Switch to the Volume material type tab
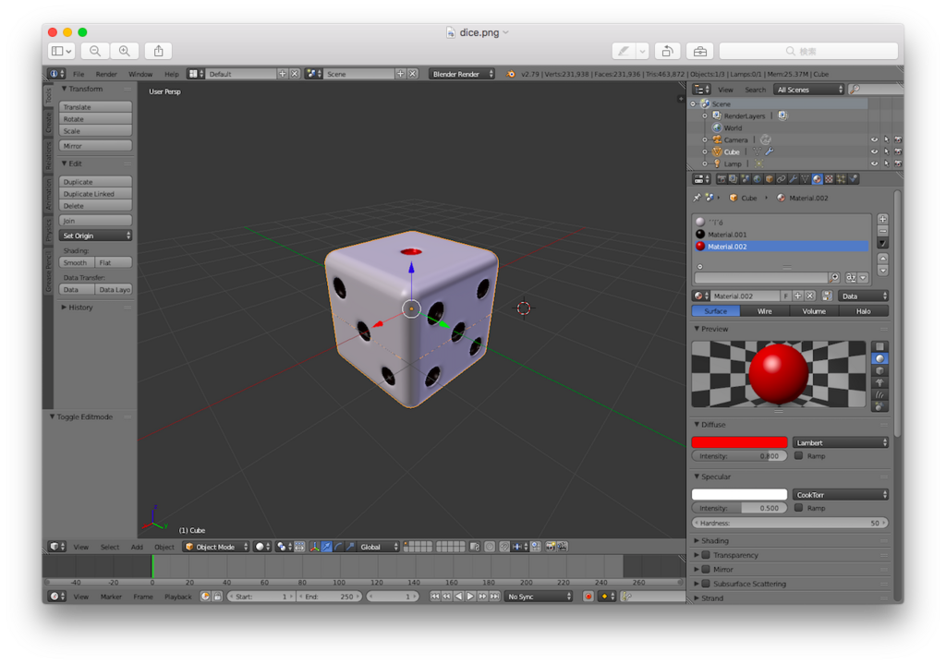Viewport: 946px width, 664px height. [814, 311]
